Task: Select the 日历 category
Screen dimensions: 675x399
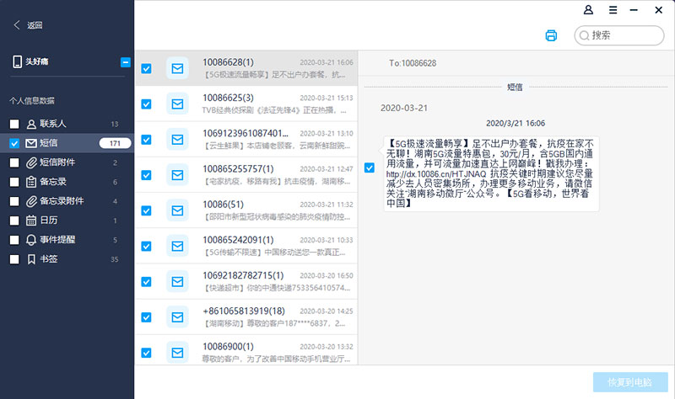Action: [47, 220]
